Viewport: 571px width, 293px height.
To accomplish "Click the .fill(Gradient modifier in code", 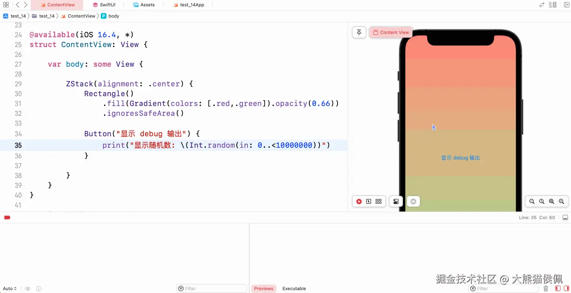I will 134,104.
